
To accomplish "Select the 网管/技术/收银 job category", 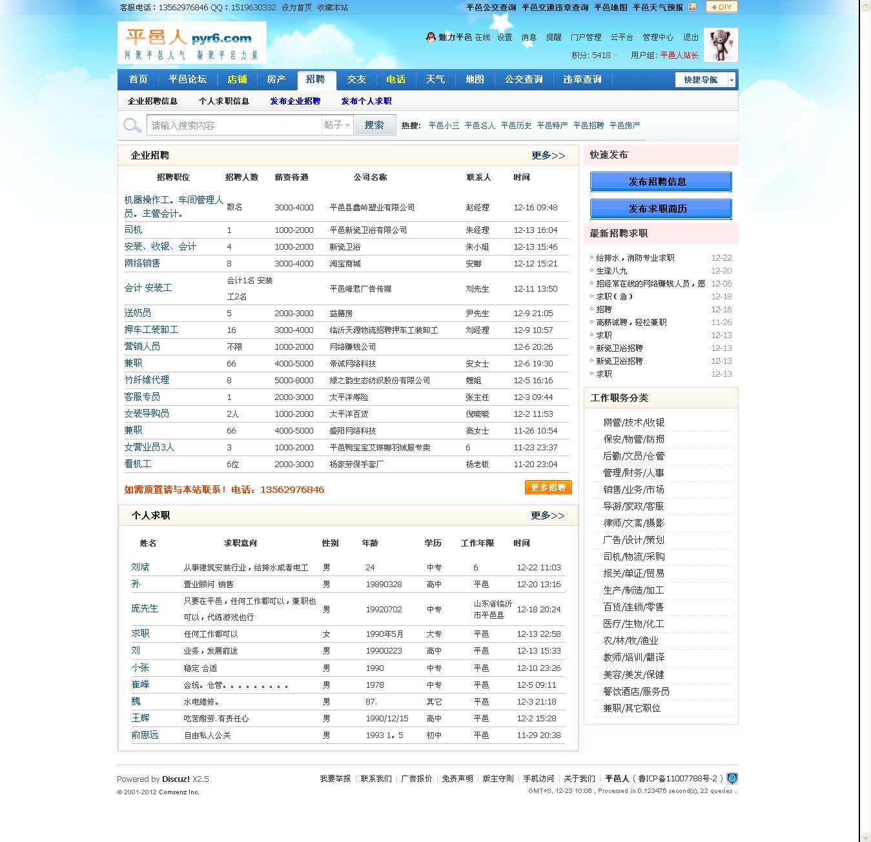I will coord(633,423).
